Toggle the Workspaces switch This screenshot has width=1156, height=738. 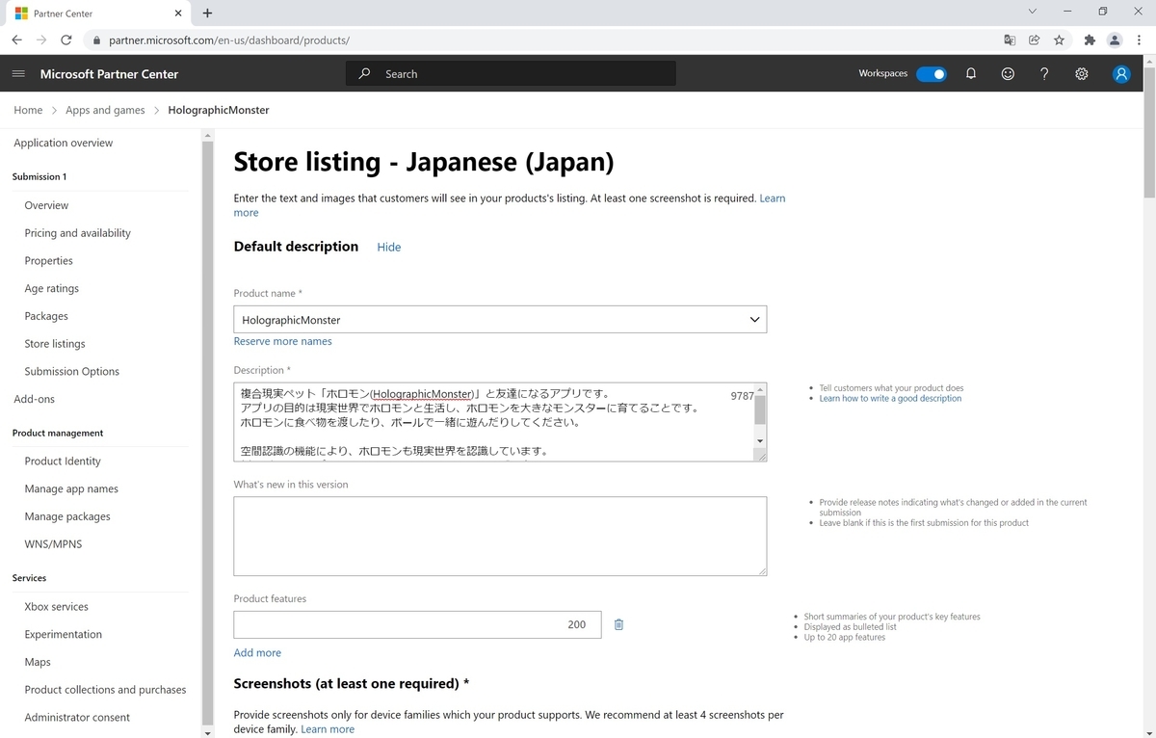(x=932, y=74)
